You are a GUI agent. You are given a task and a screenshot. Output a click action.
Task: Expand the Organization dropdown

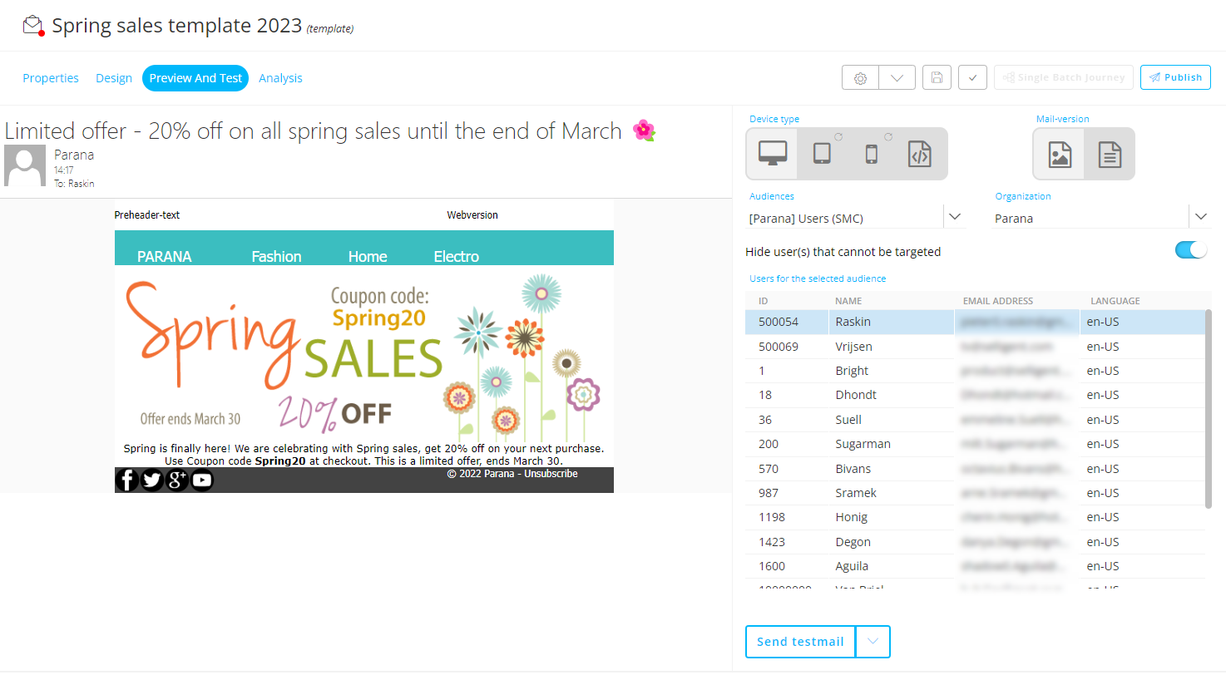1199,217
